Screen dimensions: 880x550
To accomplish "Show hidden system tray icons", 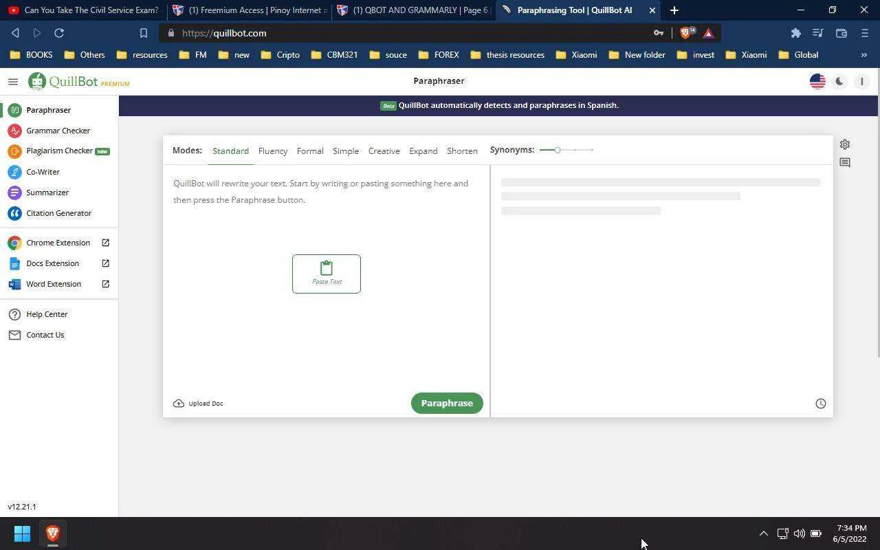I will coord(763,533).
